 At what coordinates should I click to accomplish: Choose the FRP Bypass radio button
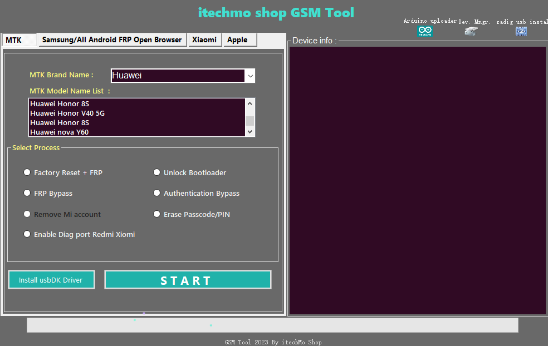[27, 193]
